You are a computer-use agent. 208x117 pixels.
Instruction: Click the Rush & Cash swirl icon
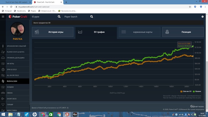(3, 81)
